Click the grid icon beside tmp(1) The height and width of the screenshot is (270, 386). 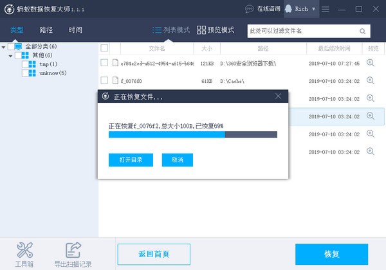click(32, 64)
